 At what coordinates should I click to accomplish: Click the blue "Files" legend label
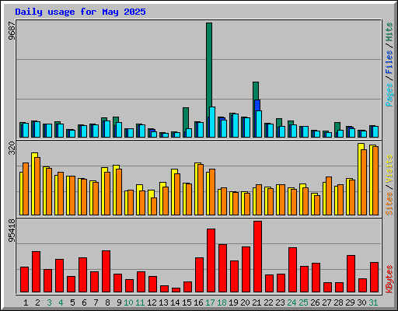tap(389, 61)
